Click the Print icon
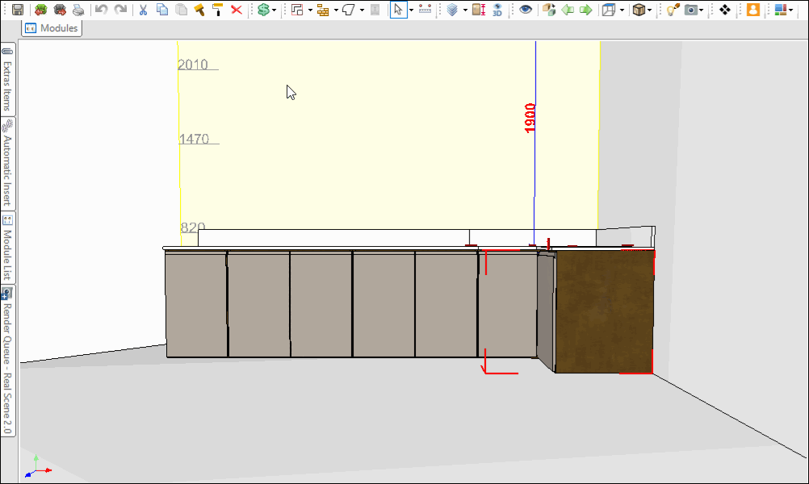The width and height of the screenshot is (809, 484). (x=78, y=10)
